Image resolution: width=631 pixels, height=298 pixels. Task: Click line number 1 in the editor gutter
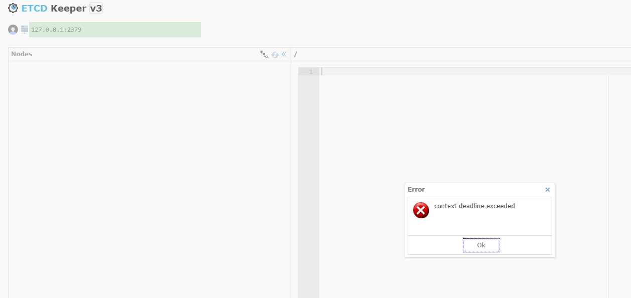310,72
